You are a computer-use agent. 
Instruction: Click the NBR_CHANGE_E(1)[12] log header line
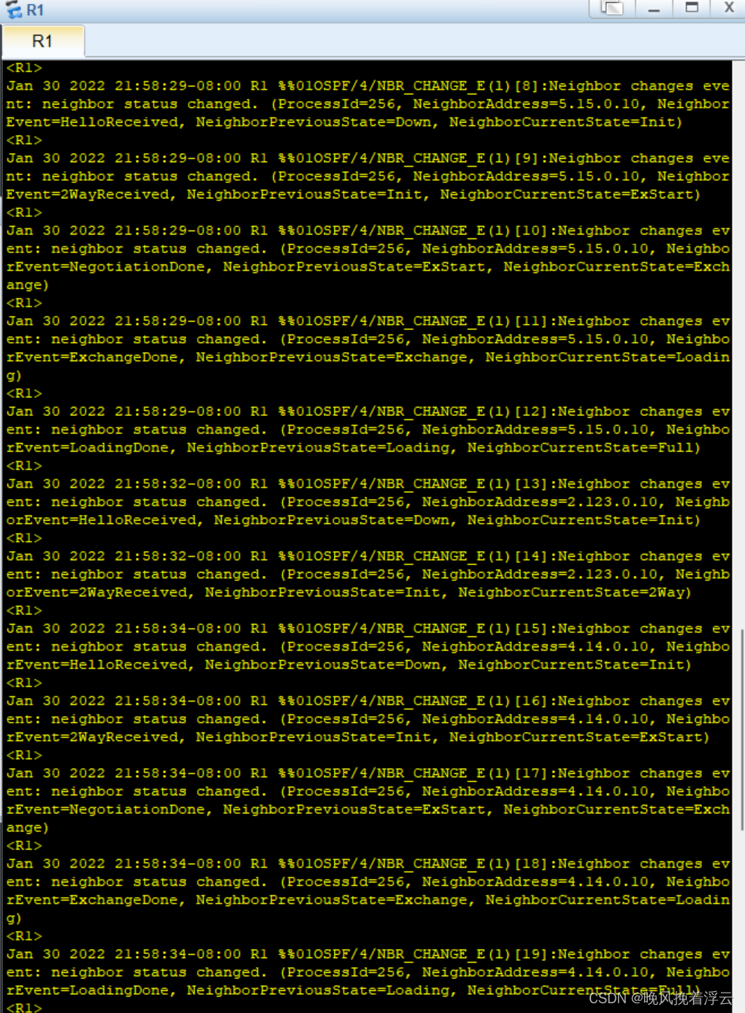coord(368,412)
